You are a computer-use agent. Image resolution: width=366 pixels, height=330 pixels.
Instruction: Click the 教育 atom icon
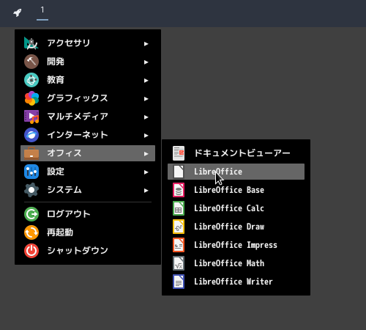pyautogui.click(x=31, y=80)
